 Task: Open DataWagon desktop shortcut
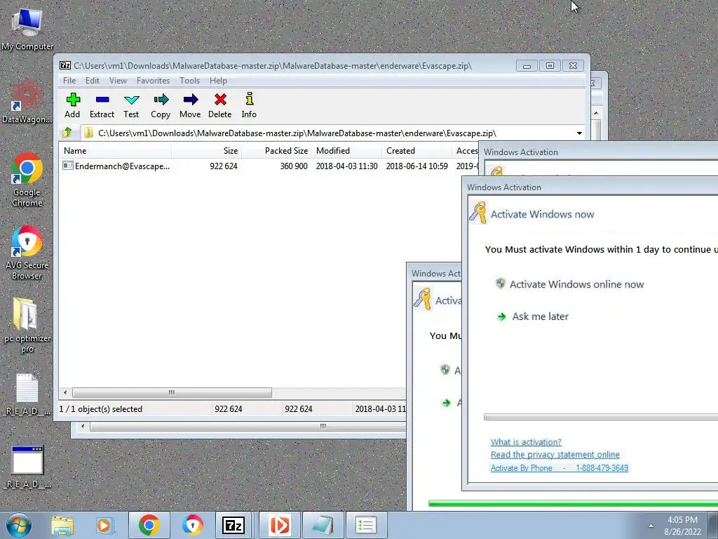pos(27,102)
